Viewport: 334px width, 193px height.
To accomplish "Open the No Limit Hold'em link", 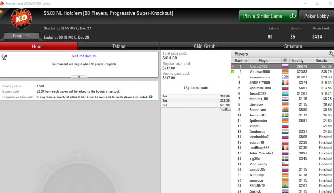I will point(84,56).
